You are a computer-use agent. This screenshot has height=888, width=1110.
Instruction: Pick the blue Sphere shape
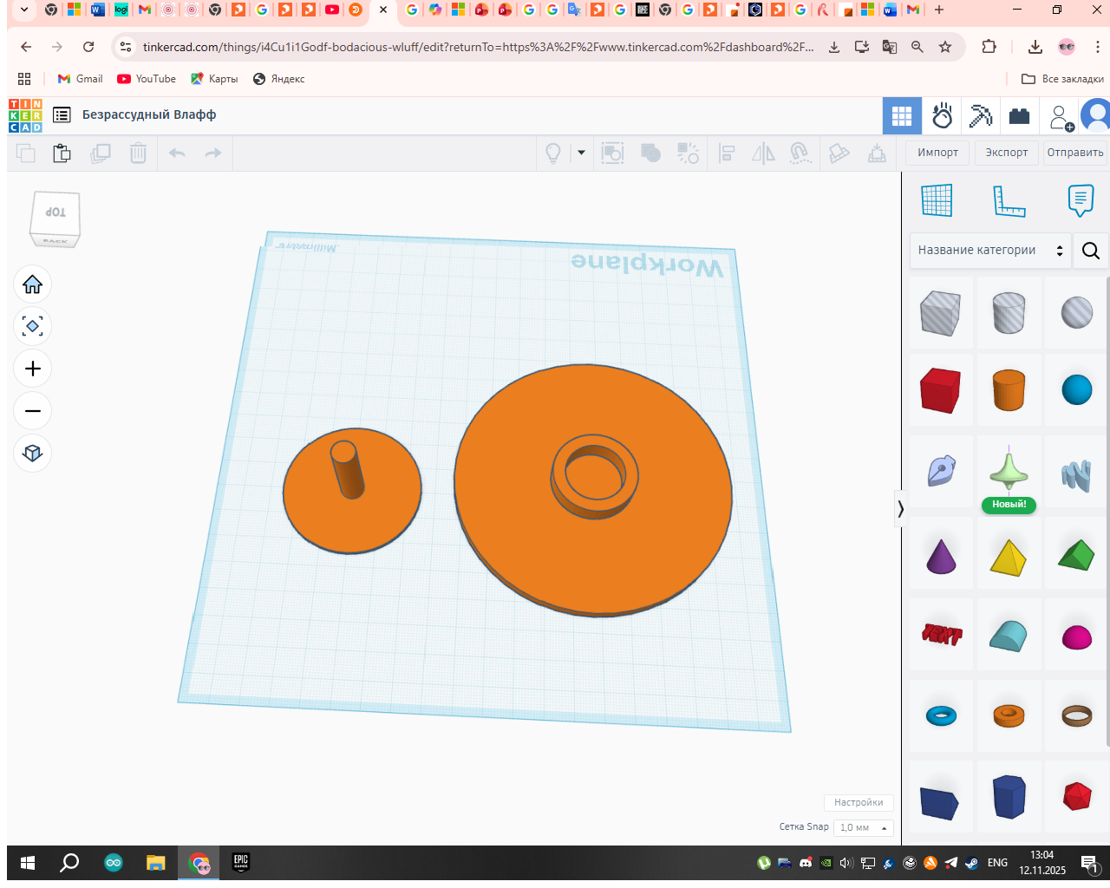(1077, 389)
